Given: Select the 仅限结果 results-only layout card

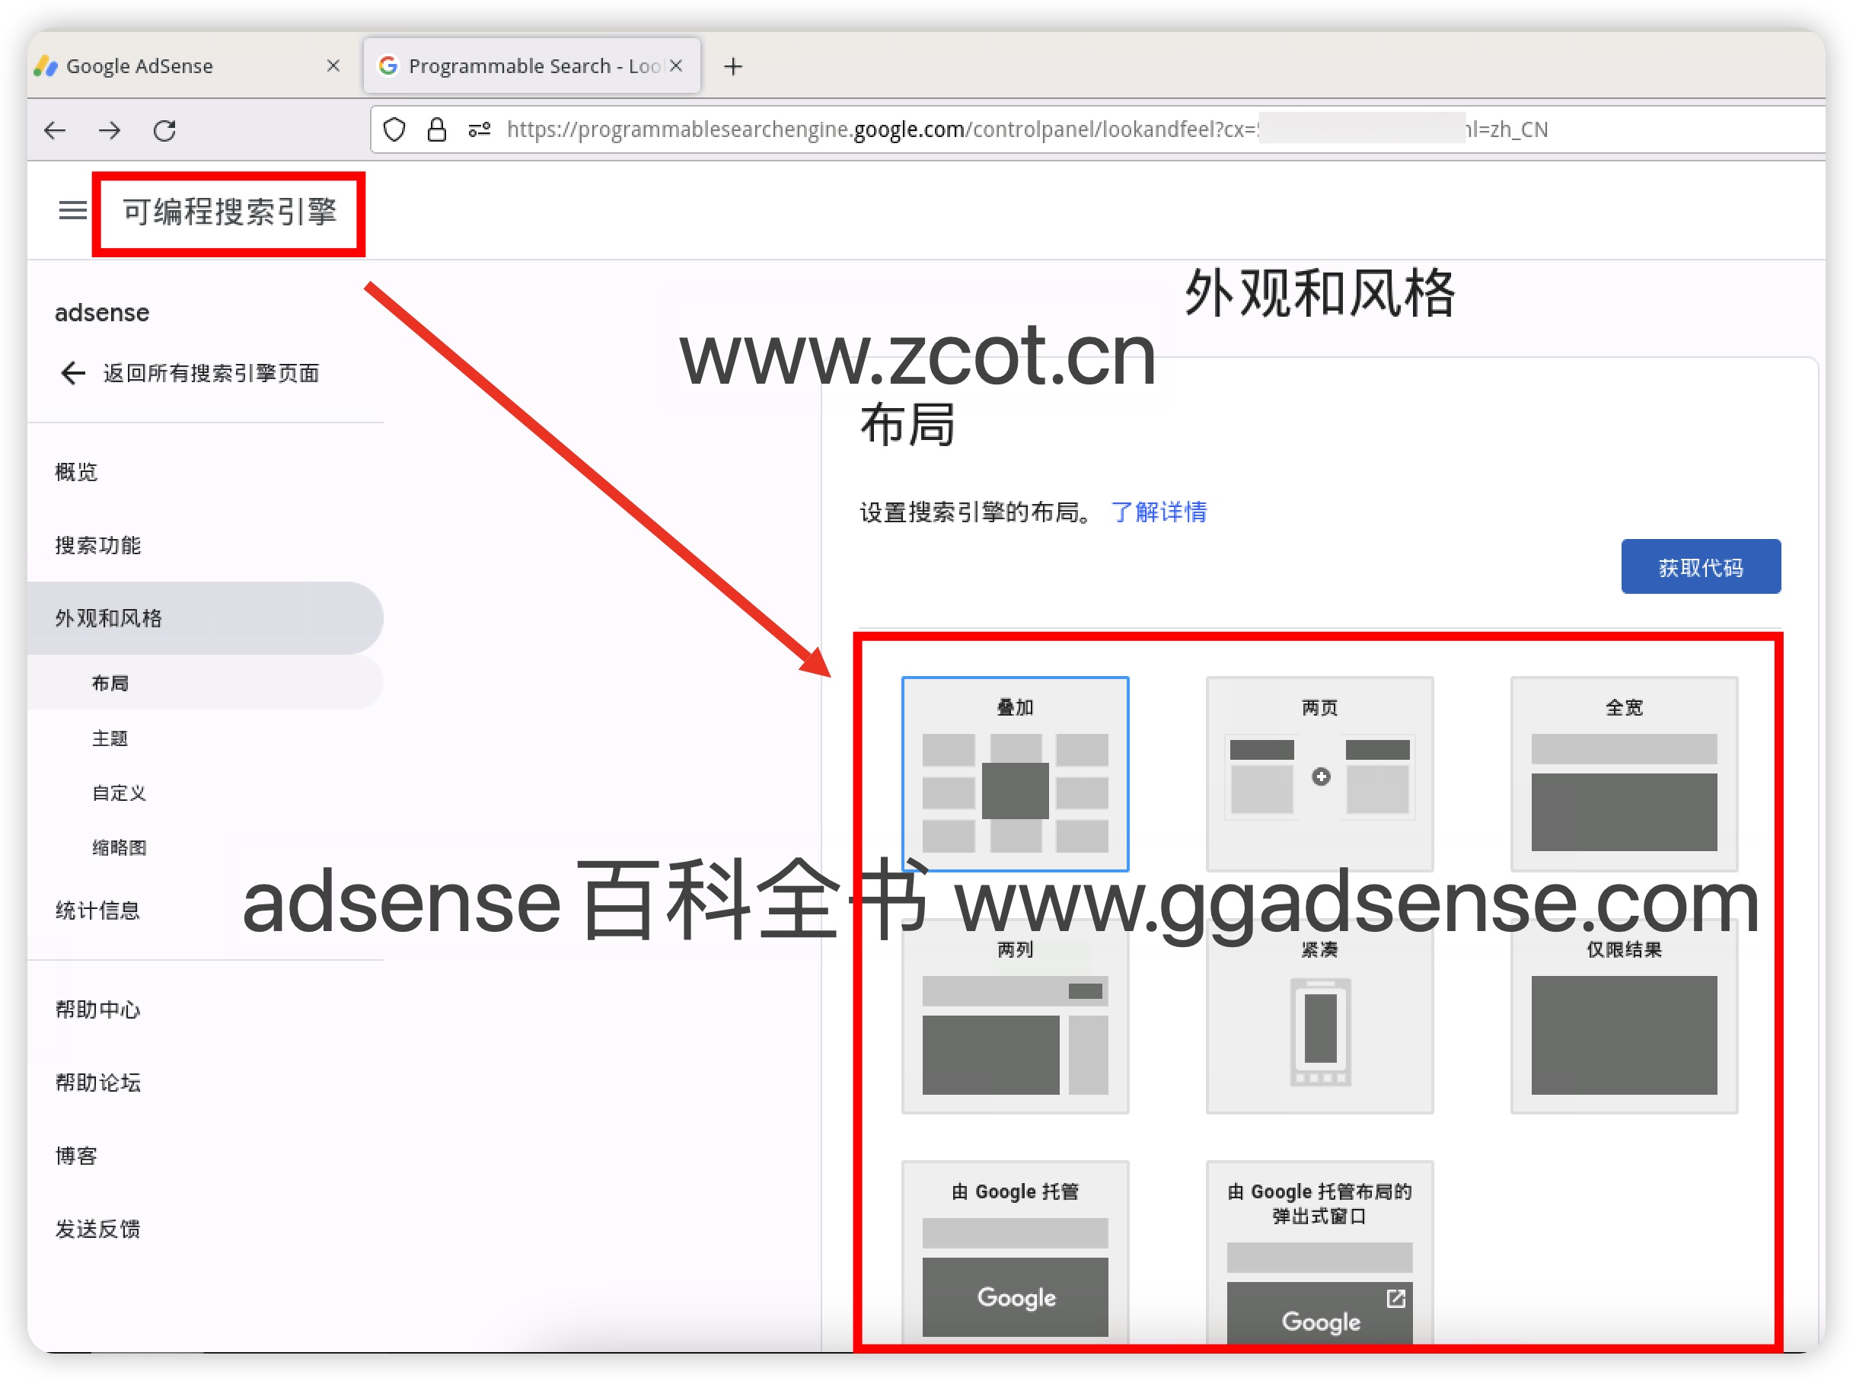Looking at the screenshot, I should pos(1624,1016).
